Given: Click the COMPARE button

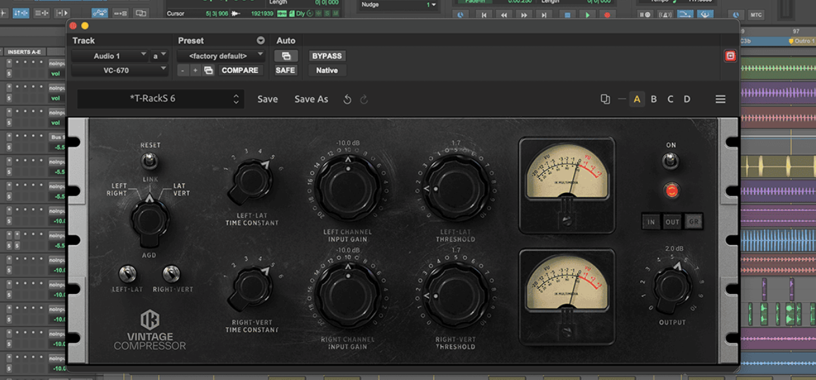Looking at the screenshot, I should pyautogui.click(x=240, y=70).
